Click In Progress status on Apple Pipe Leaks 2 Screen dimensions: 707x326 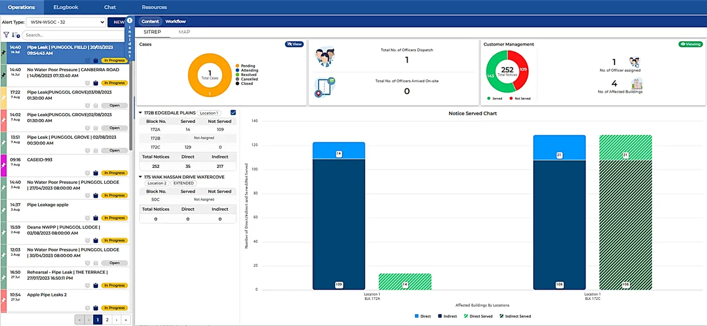pos(114,308)
